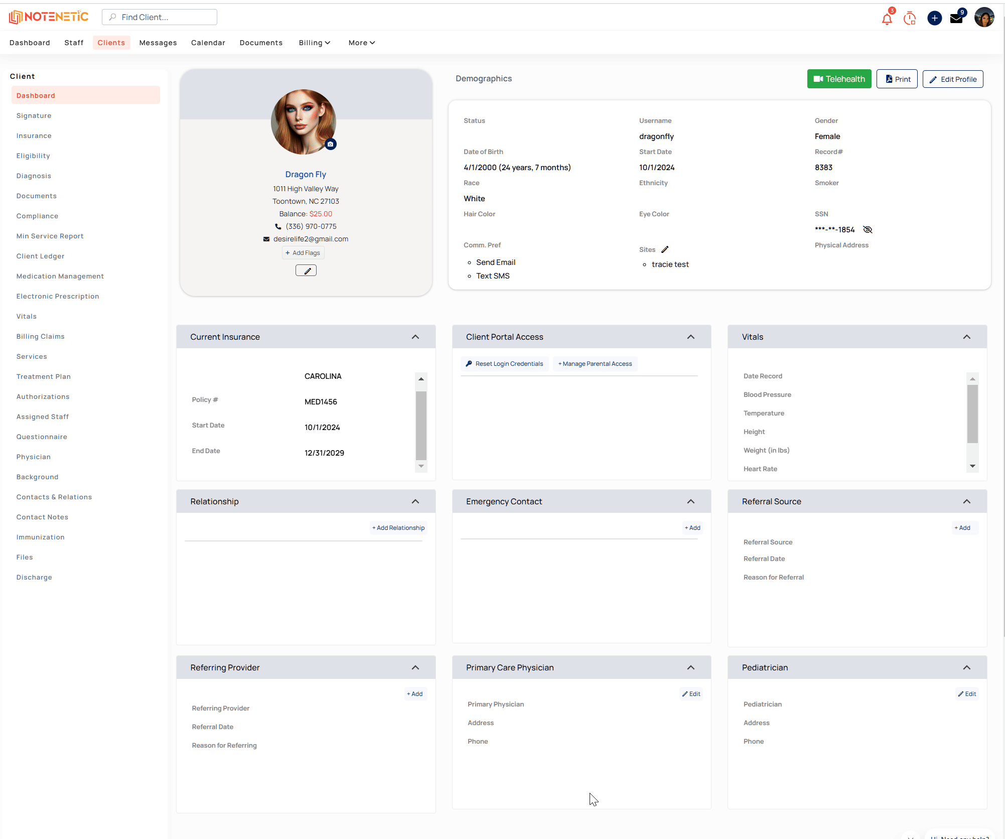Click the email desirelife2@gmail.com

(311, 239)
